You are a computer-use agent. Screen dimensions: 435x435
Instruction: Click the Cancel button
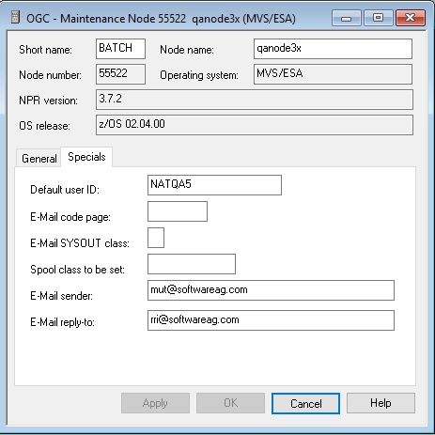click(x=305, y=403)
